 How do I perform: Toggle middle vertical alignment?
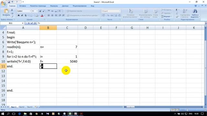click(x=52, y=11)
